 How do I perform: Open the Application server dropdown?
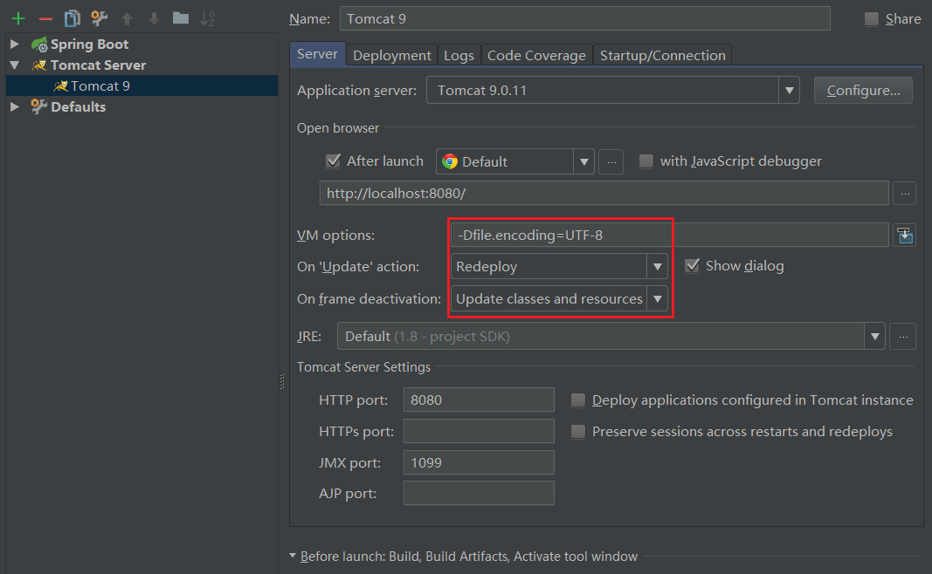click(x=789, y=90)
